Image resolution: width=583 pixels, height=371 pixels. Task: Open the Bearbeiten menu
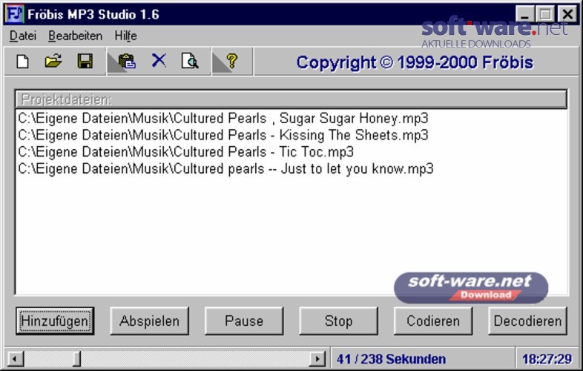(76, 36)
